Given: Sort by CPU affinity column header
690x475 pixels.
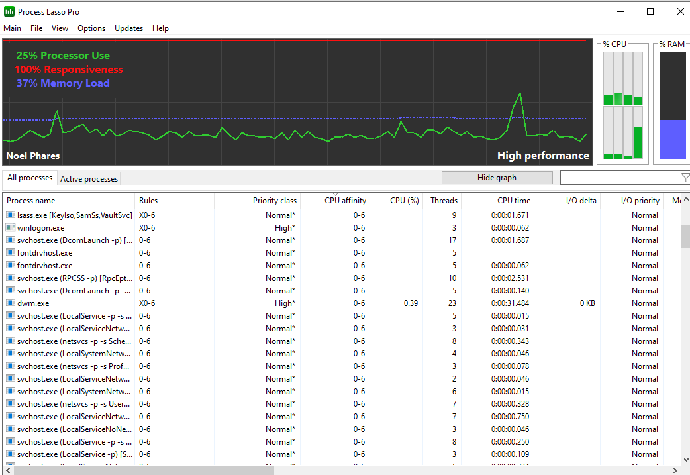Looking at the screenshot, I should [335, 200].
